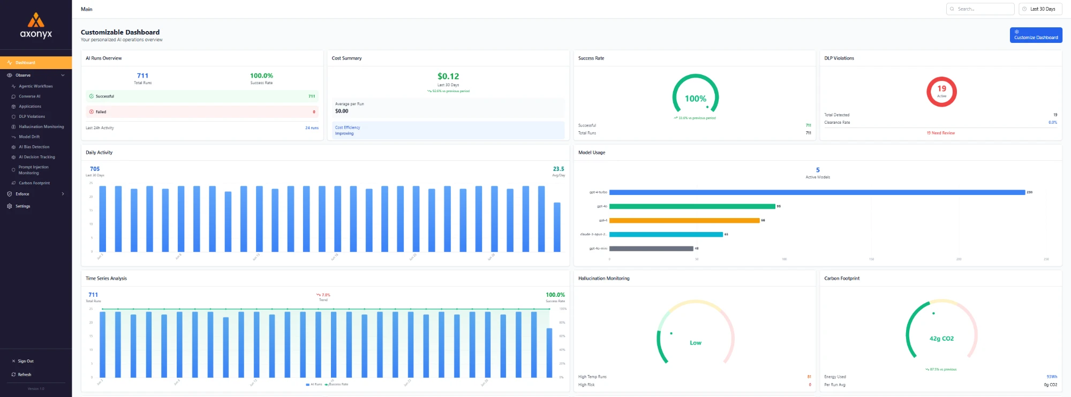Click the 19 Active DLP violations ring
The width and height of the screenshot is (1071, 397).
coord(941,92)
